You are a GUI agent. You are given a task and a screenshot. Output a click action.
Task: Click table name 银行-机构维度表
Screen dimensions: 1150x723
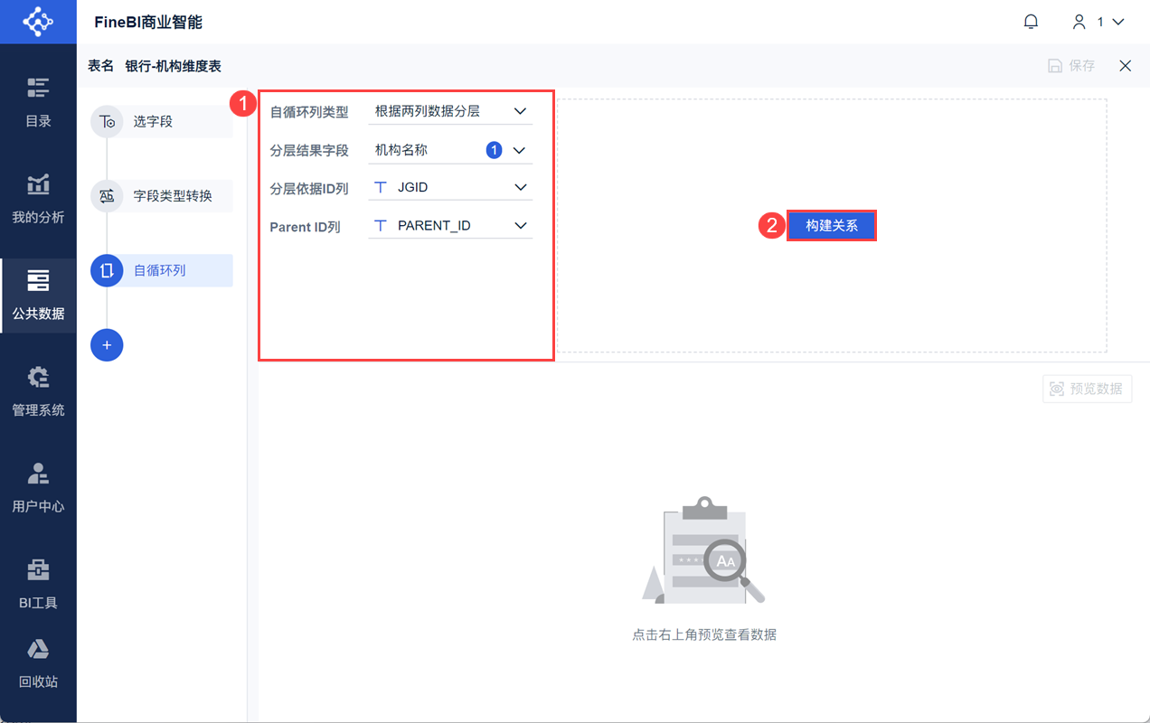173,66
